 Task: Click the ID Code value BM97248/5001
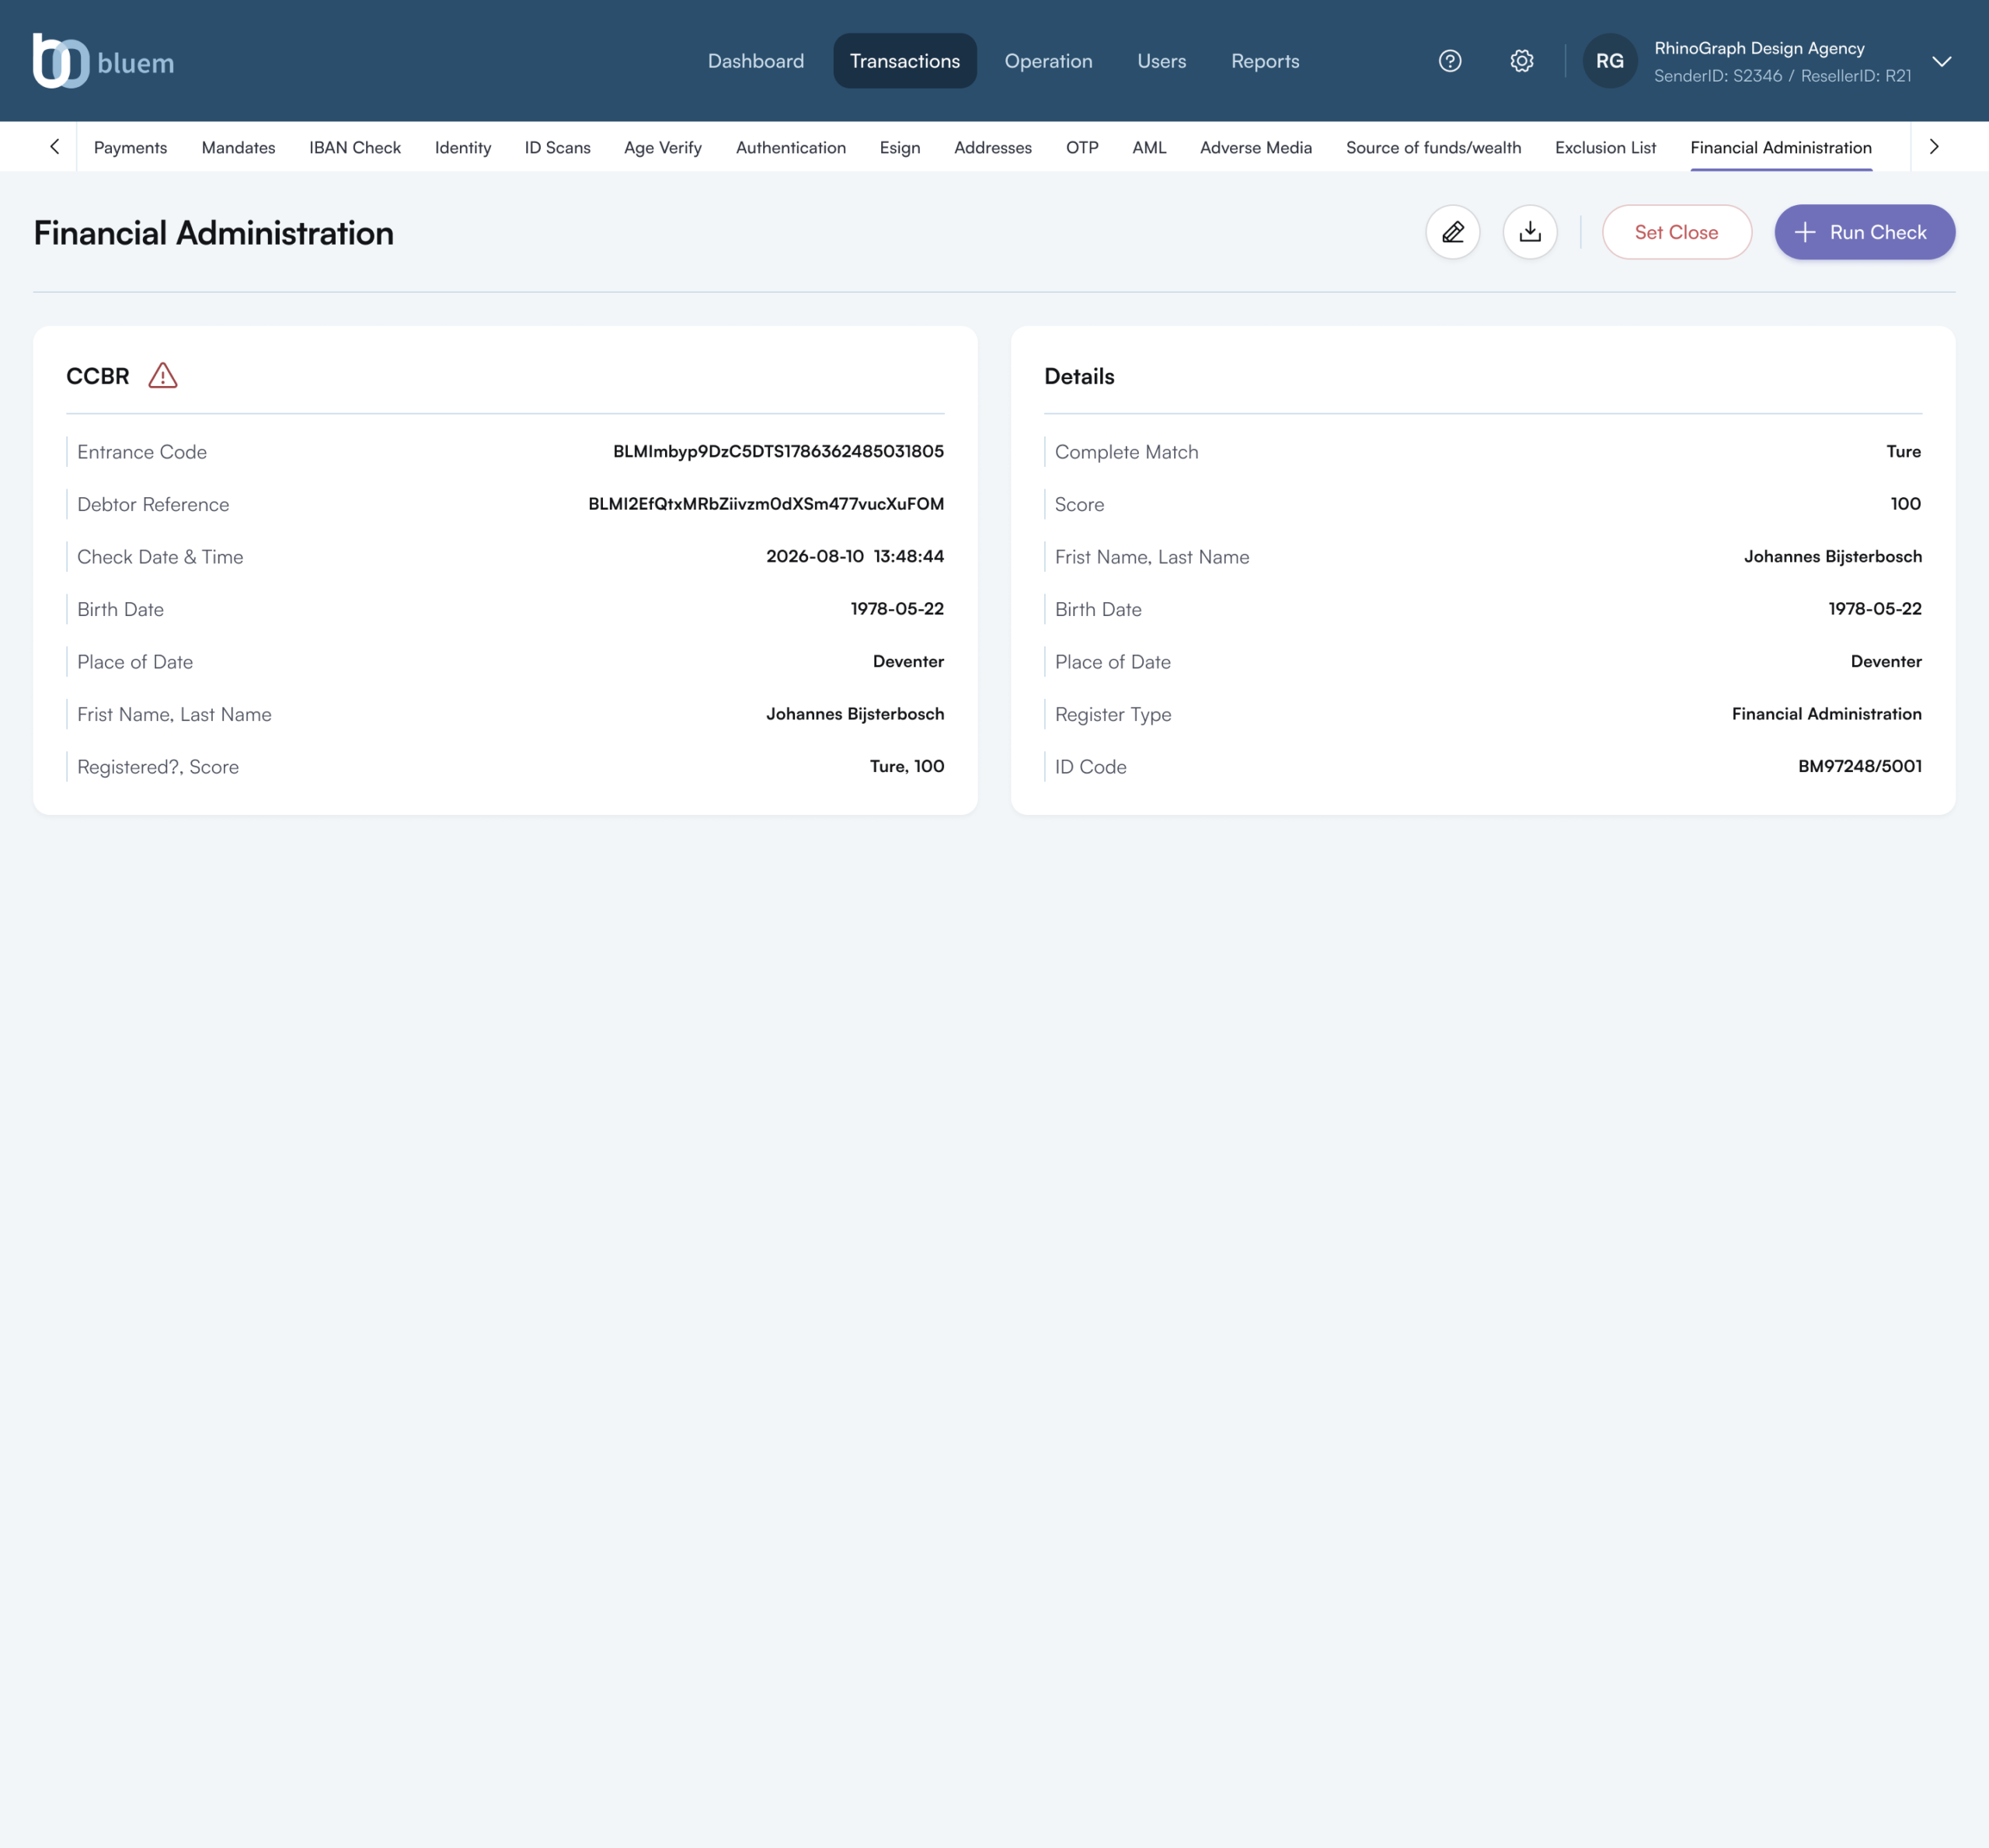pos(1859,766)
